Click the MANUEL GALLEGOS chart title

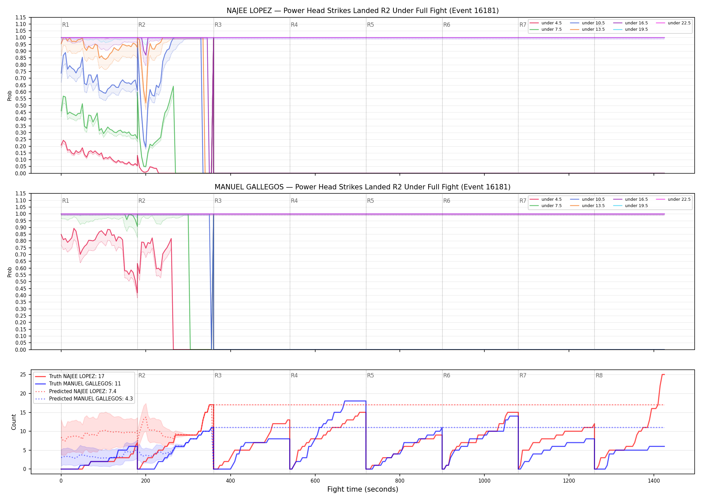click(x=363, y=187)
